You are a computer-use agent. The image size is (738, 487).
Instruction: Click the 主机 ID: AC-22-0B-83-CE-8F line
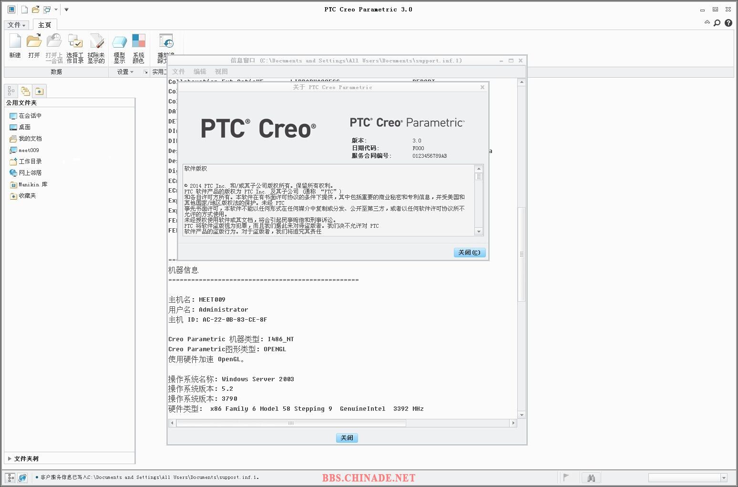tap(218, 320)
